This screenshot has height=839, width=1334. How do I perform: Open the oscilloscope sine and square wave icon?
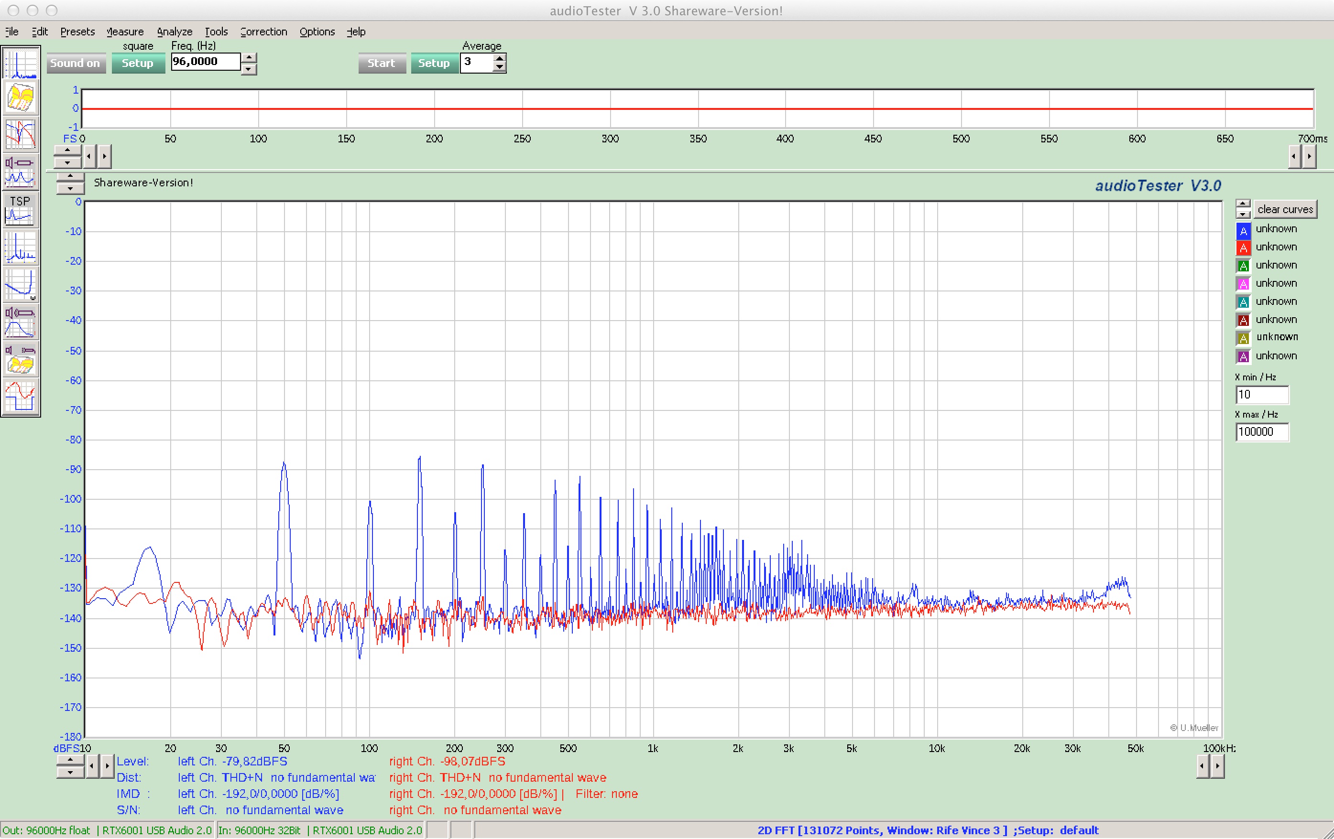click(x=21, y=396)
